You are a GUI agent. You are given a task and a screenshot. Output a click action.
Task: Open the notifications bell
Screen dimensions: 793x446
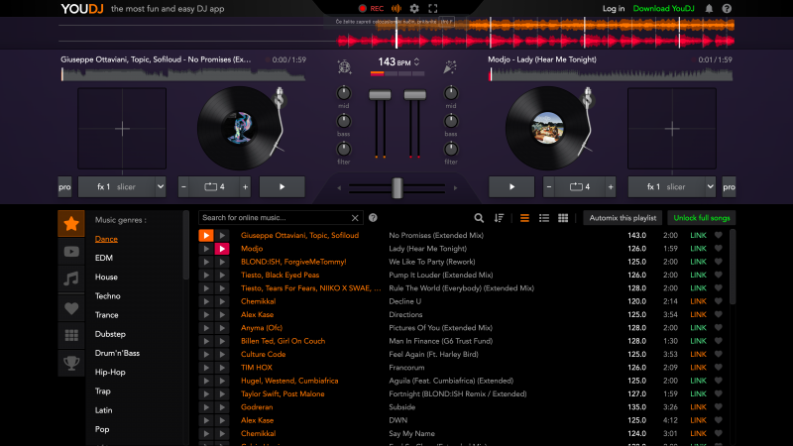[709, 8]
